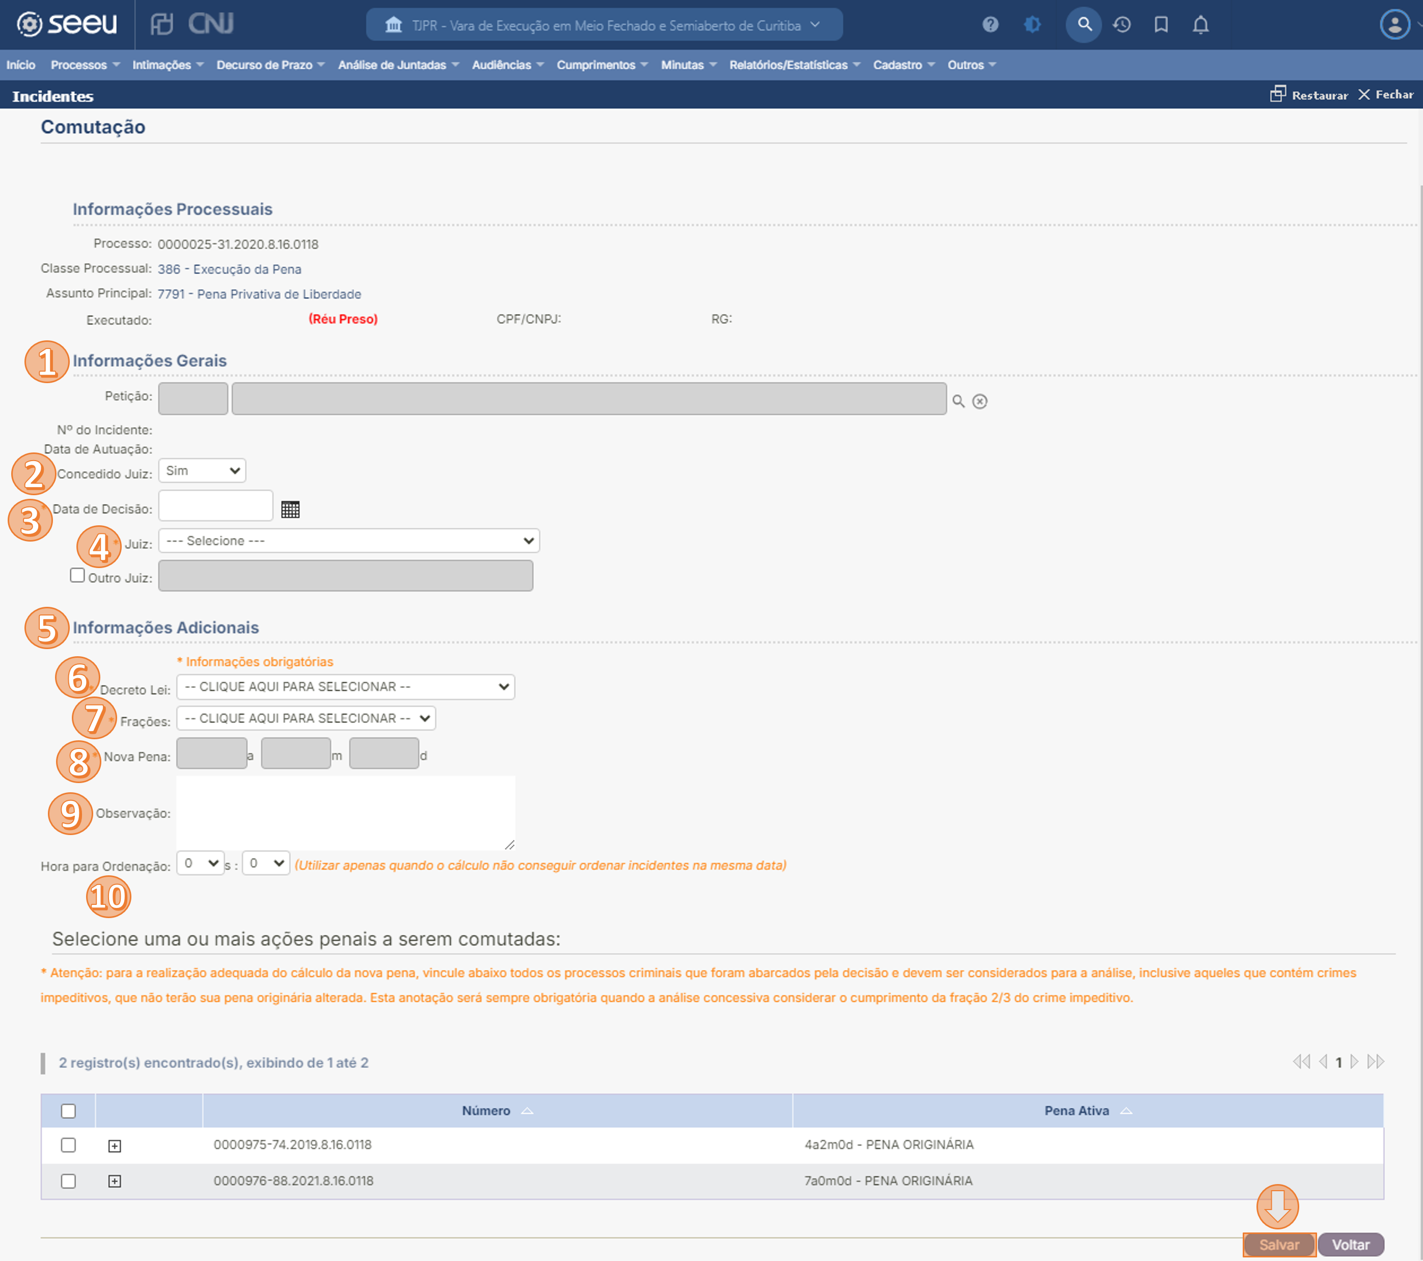1423x1261 pixels.
Task: Click the accessibility settings badge icon
Action: (1032, 25)
